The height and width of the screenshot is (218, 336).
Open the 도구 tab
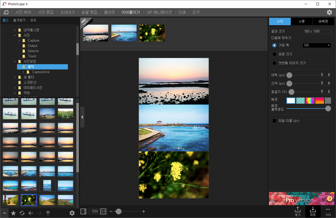(x=196, y=12)
